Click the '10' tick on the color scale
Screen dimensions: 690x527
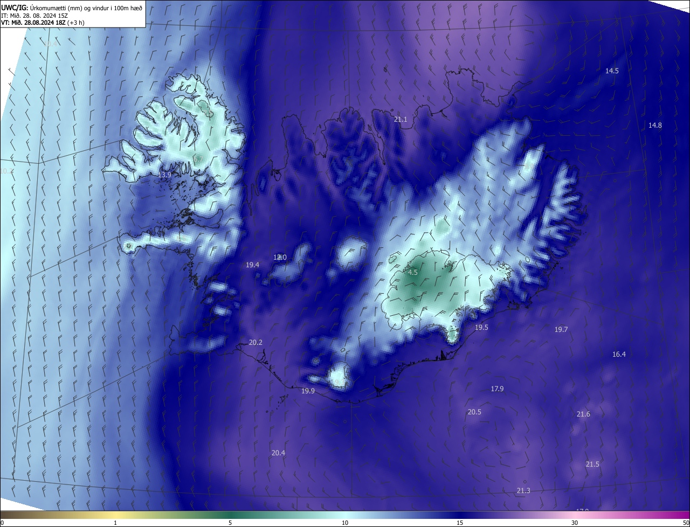345,523
